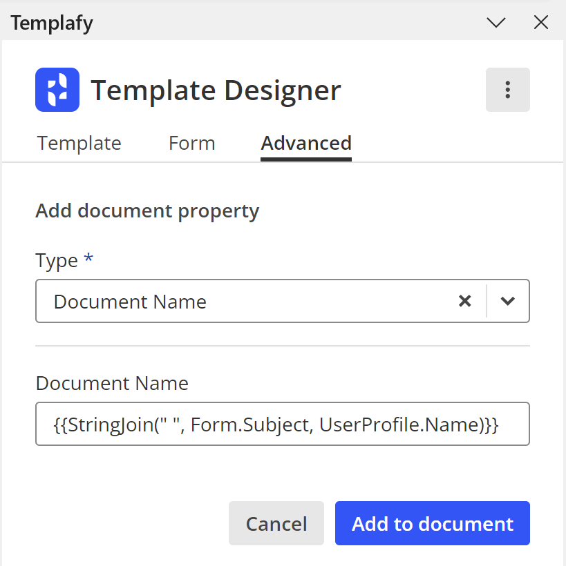Click the Add document property heading
This screenshot has width=566, height=566.
(147, 211)
